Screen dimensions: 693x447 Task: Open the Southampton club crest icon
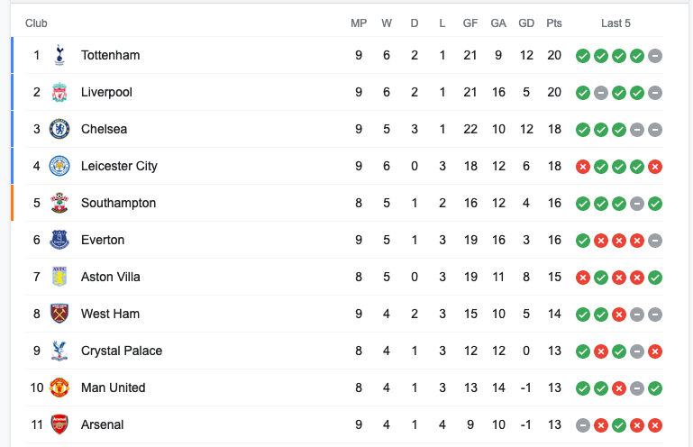click(59, 203)
